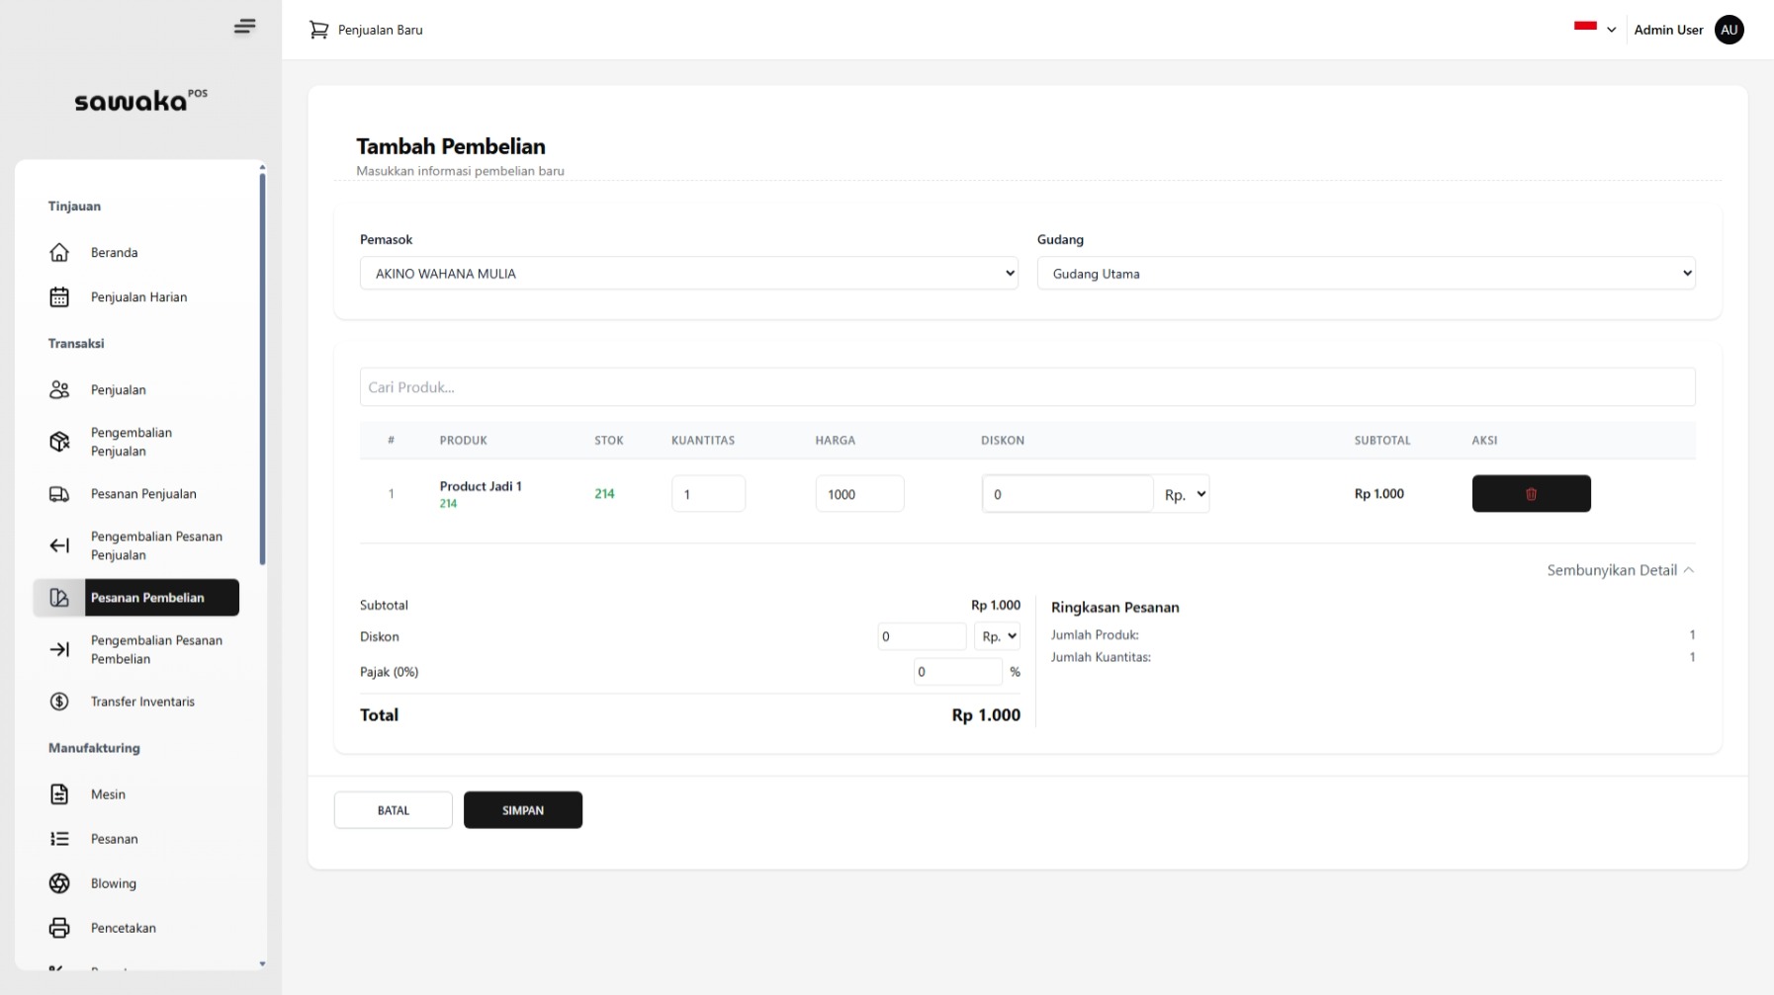1774x995 pixels.
Task: Open Penjualan Harian calendar icon
Action: pyautogui.click(x=59, y=297)
